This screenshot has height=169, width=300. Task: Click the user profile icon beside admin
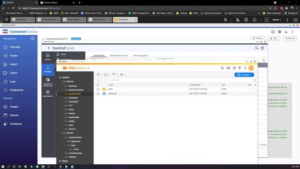pyautogui.click(x=267, y=20)
